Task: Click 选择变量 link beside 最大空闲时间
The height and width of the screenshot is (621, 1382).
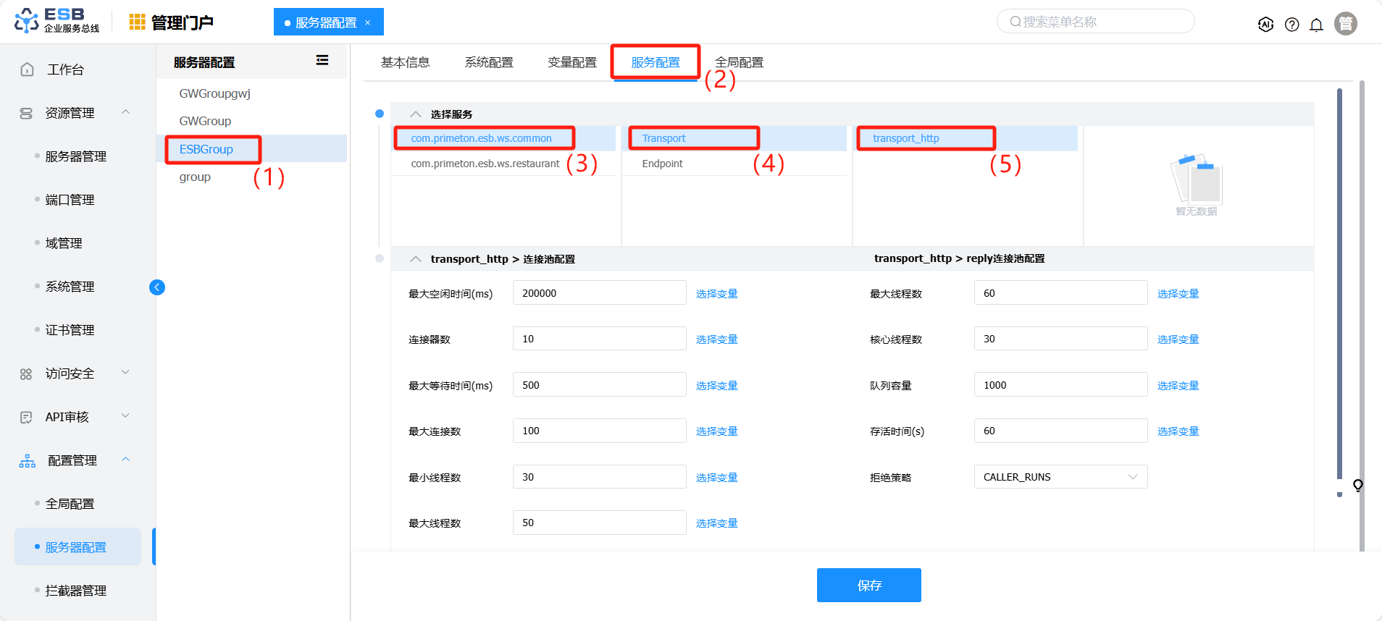Action: [716, 294]
